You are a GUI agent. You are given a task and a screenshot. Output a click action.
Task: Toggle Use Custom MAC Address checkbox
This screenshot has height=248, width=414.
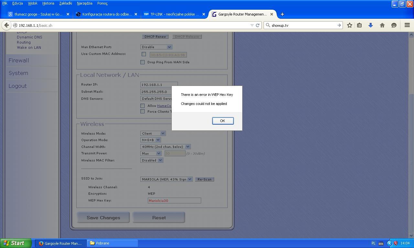click(144, 54)
